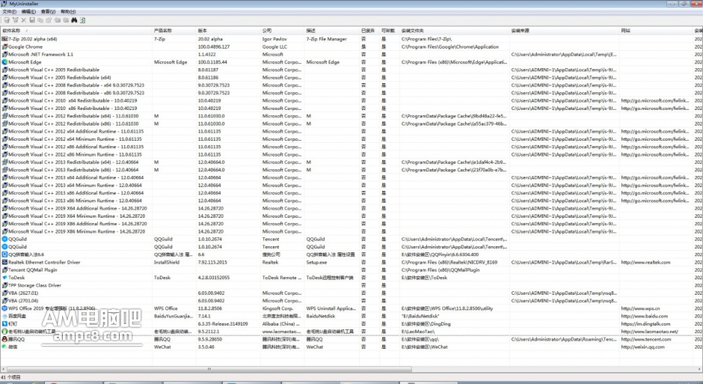Select the VBA (2701.04) entry icon
Image resolution: width=703 pixels, height=384 pixels.
[4, 301]
